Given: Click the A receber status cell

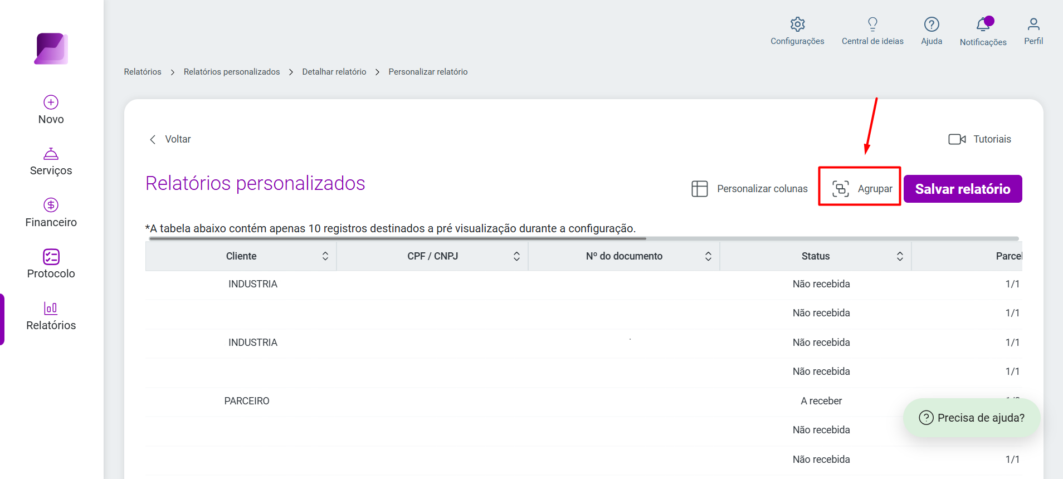Looking at the screenshot, I should click(821, 401).
